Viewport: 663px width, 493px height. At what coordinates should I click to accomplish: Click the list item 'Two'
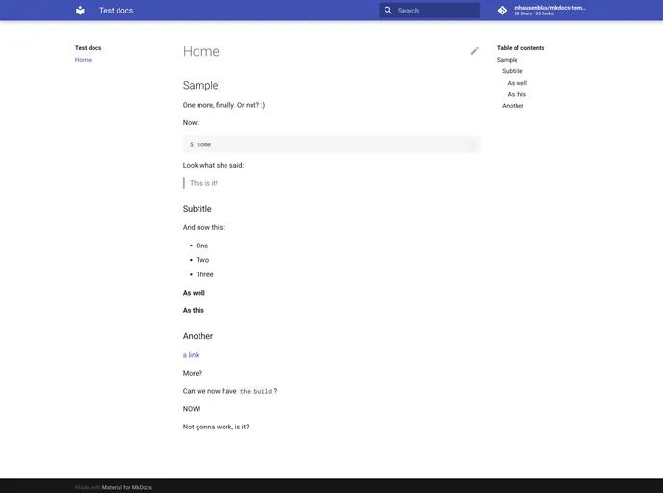[202, 260]
